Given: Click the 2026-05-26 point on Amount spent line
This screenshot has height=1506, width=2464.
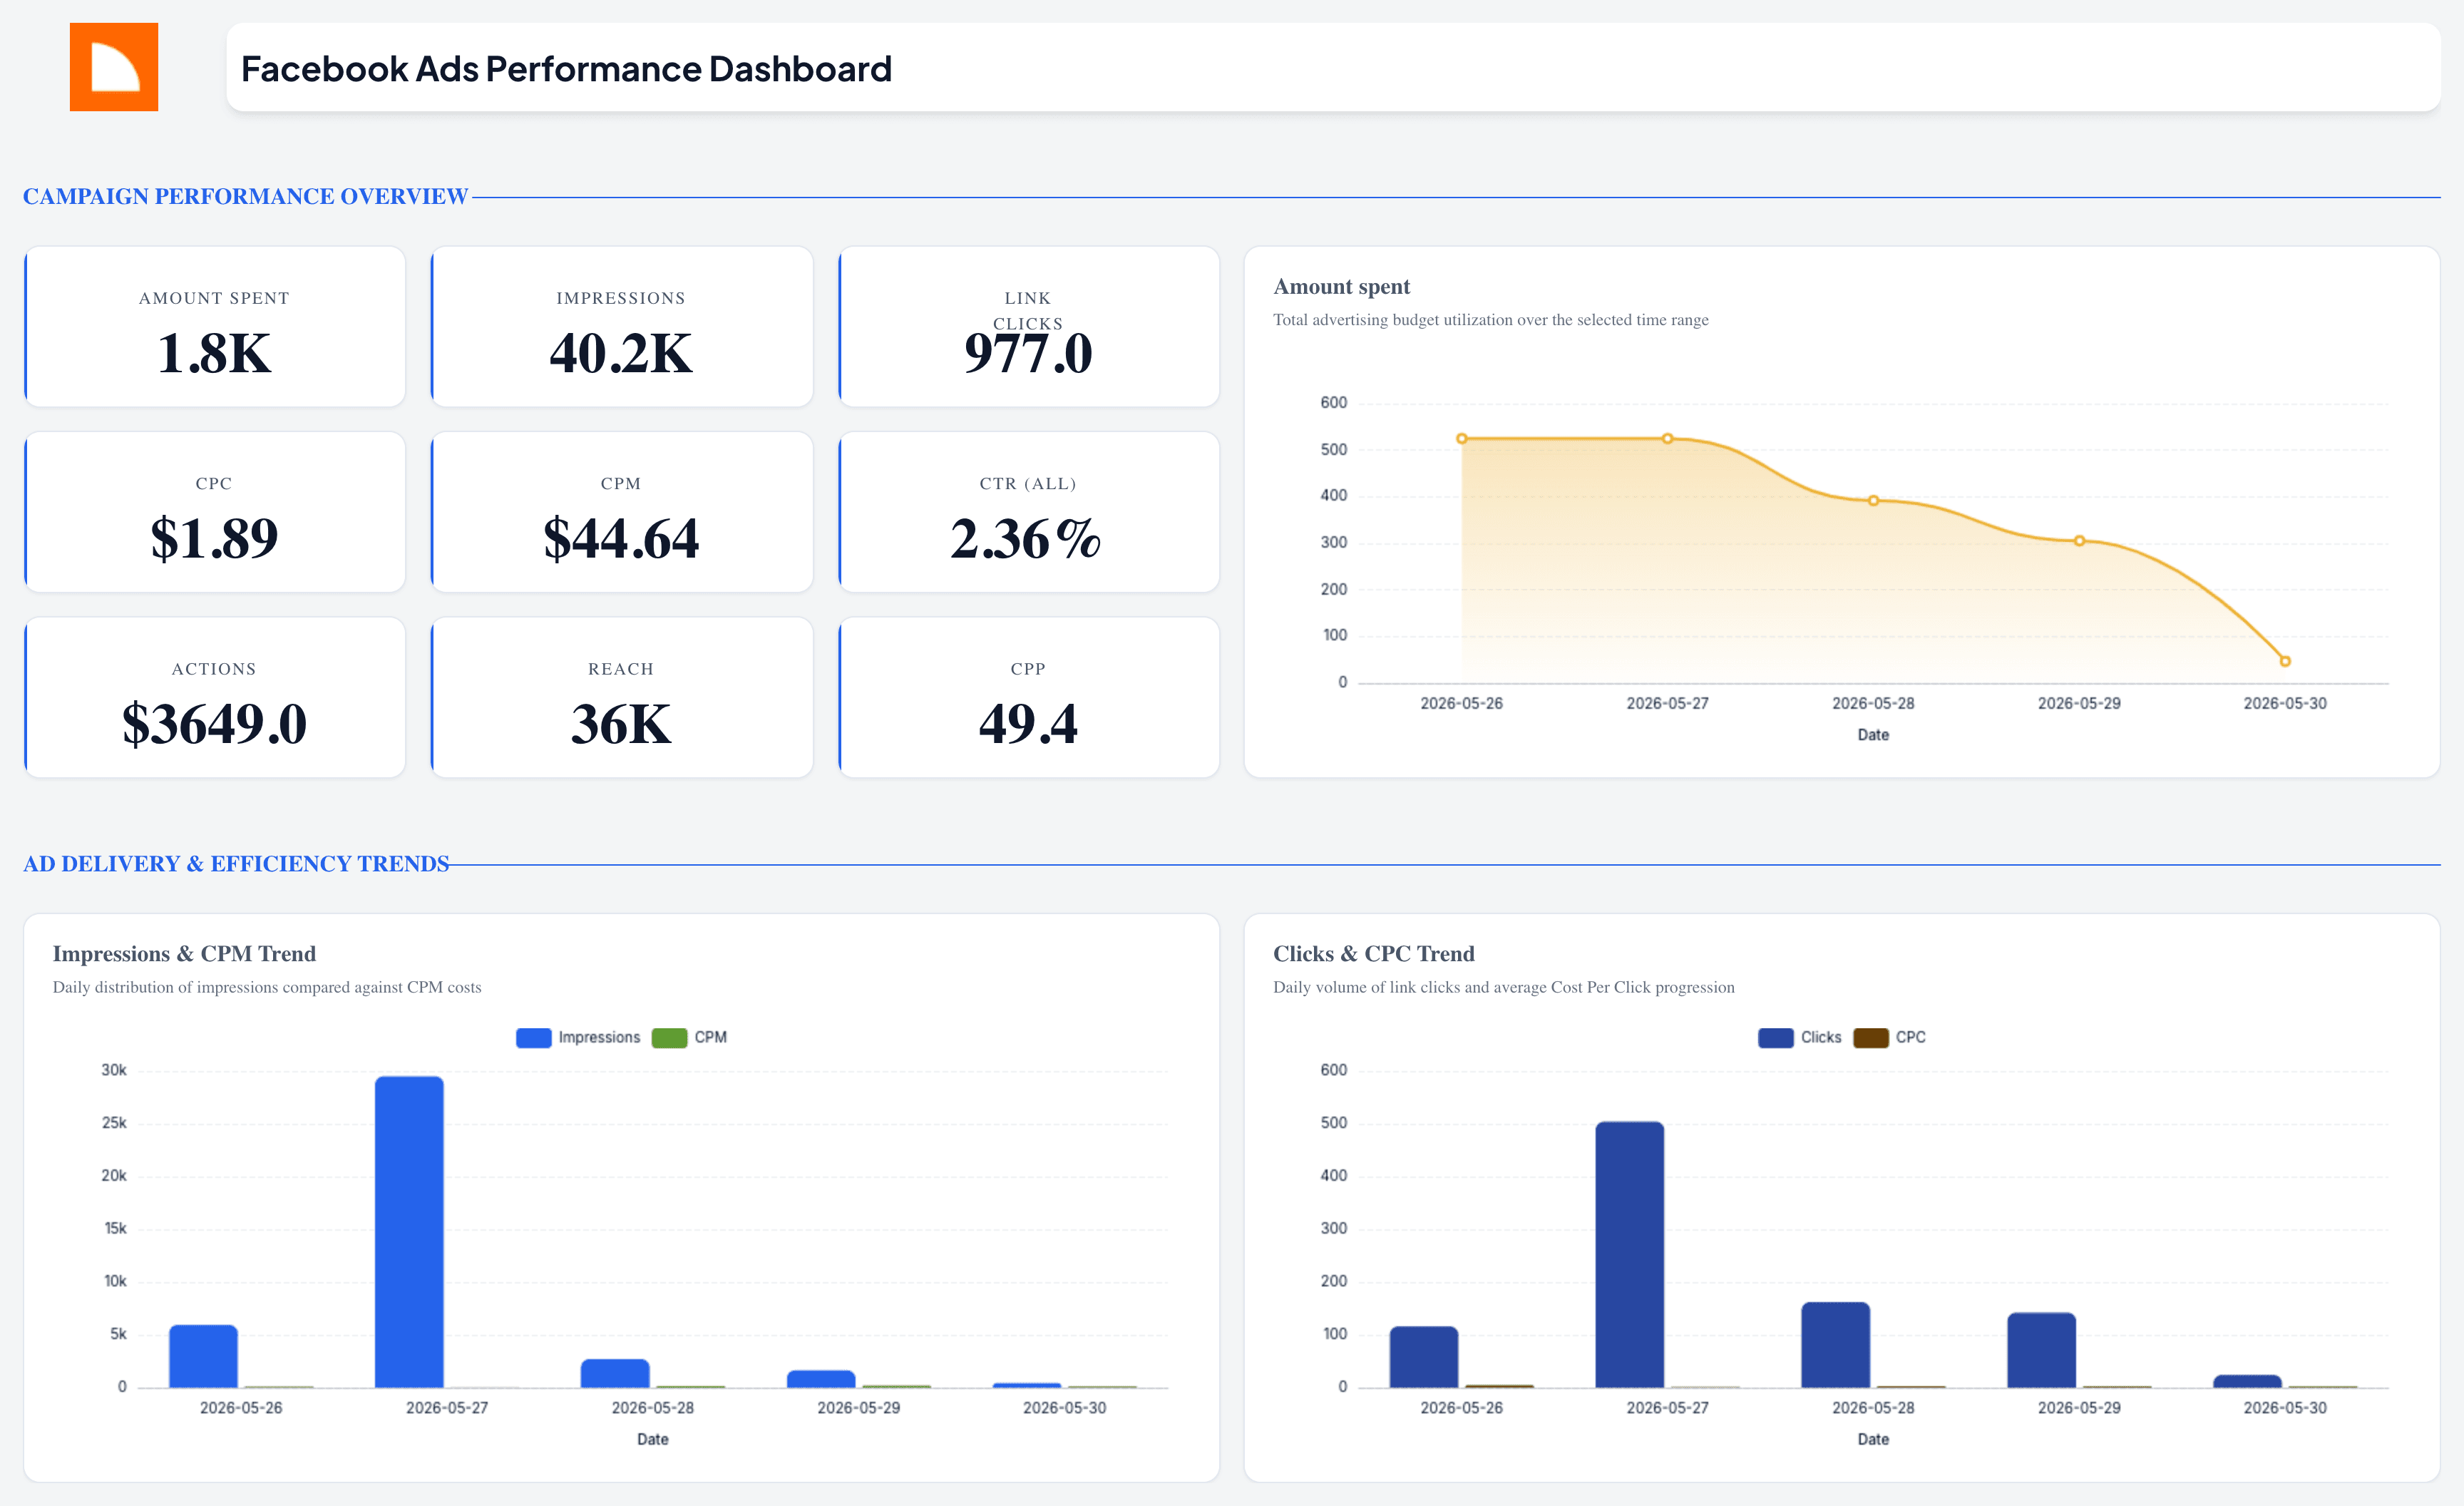Looking at the screenshot, I should tap(1462, 439).
